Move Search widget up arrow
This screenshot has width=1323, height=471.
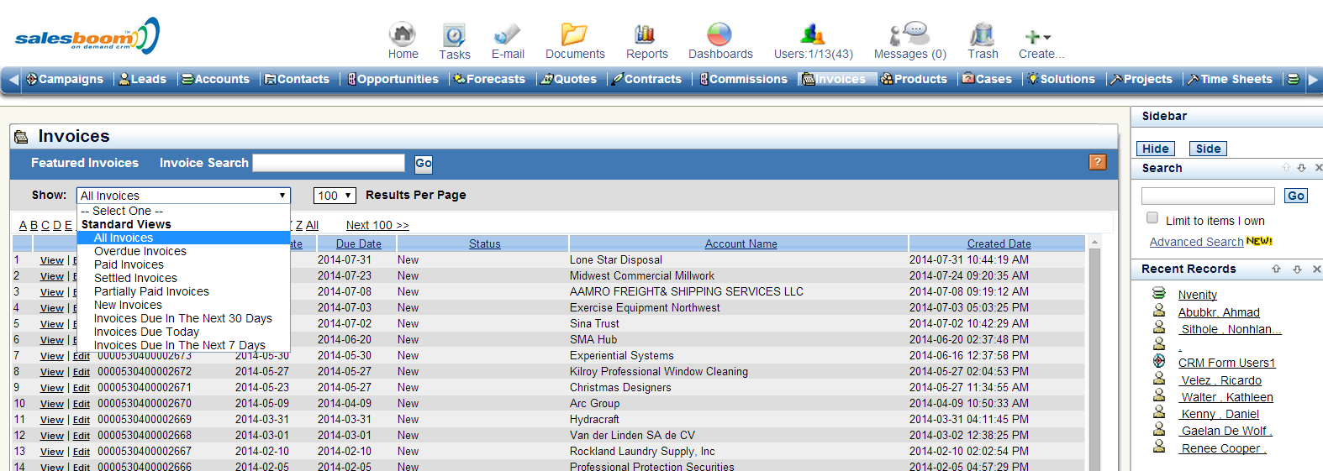coord(1286,168)
